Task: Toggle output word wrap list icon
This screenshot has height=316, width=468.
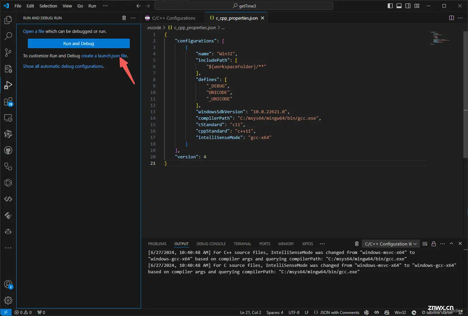Action: (x=425, y=244)
